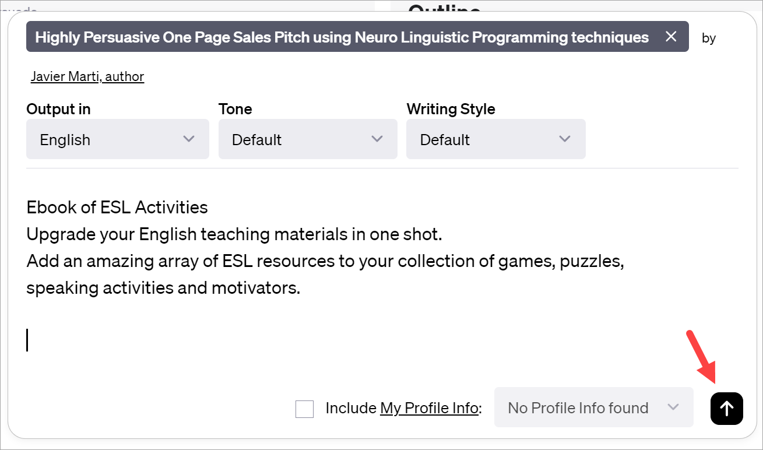Open the Output in dropdown showing English
The width and height of the screenshot is (763, 450).
tap(117, 139)
